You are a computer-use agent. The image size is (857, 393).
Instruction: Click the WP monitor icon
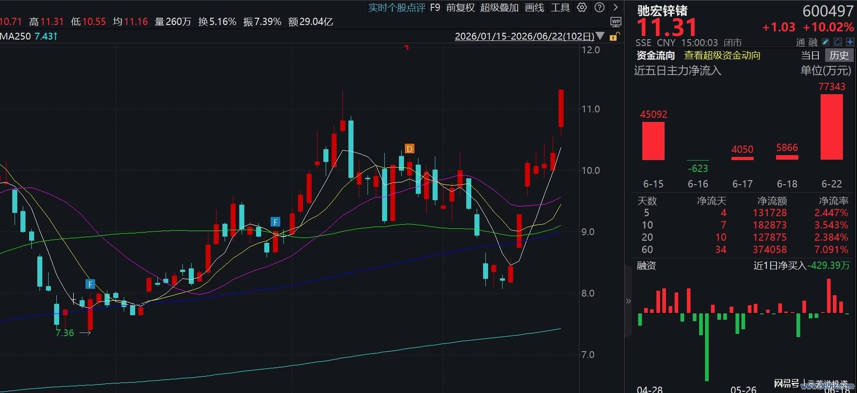615,22
